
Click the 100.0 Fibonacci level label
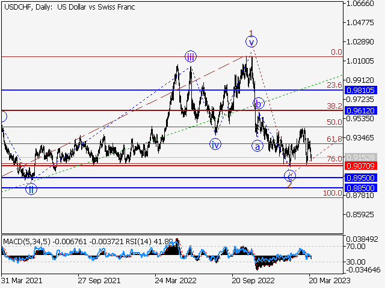[333, 193]
